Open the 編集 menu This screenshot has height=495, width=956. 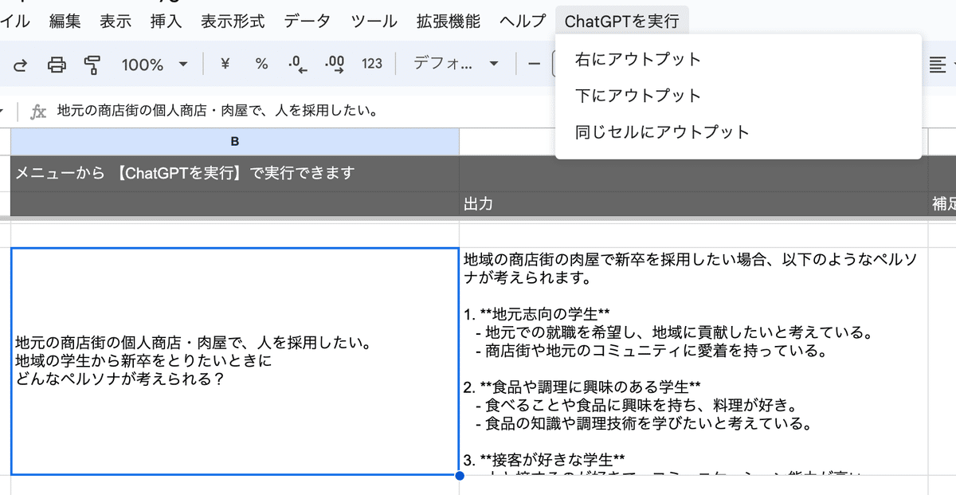pos(65,22)
